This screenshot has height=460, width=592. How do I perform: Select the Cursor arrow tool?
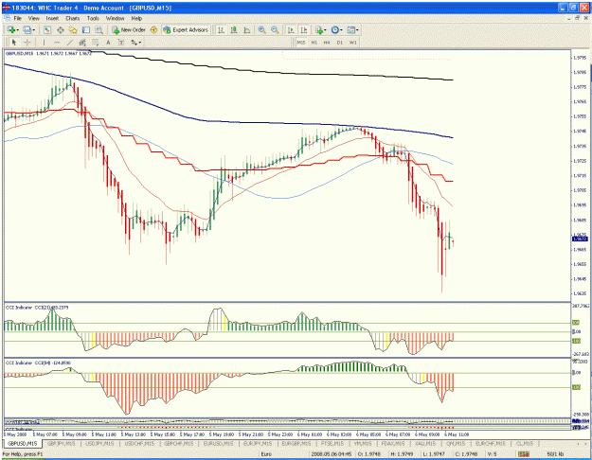tap(14, 43)
